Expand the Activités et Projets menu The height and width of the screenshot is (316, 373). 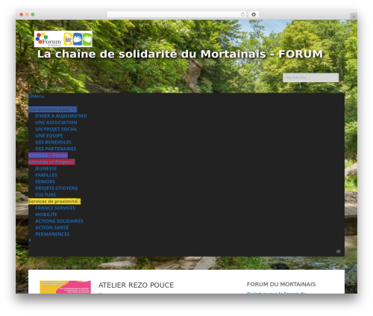coord(51,162)
